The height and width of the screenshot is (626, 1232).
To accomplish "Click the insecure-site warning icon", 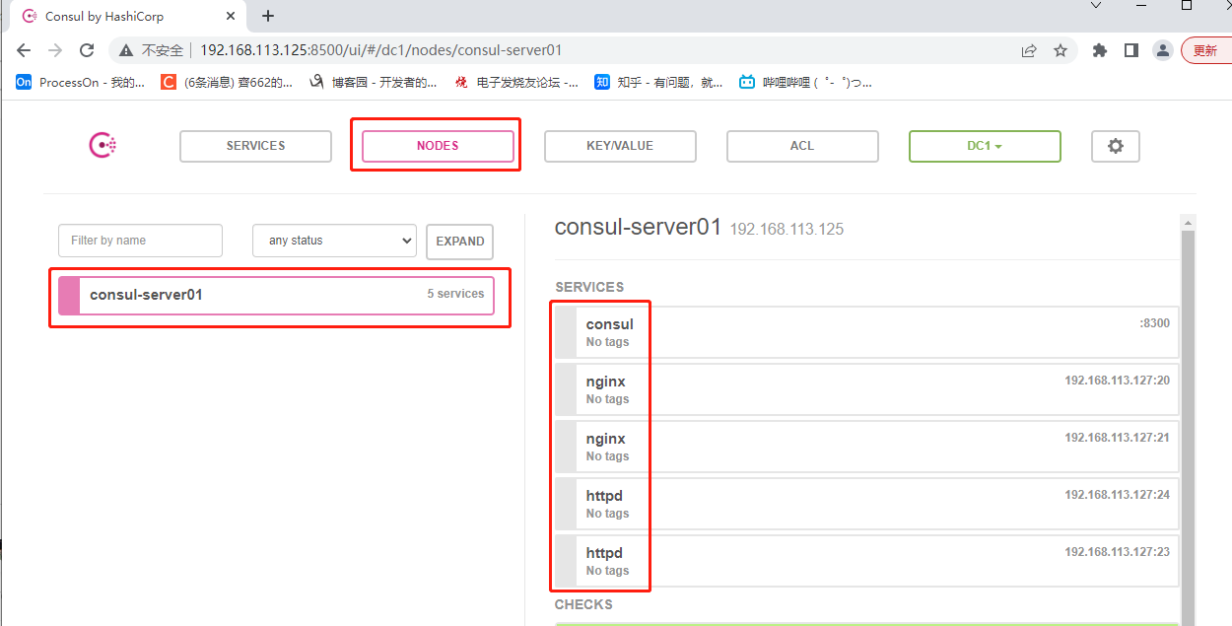I will 125,50.
